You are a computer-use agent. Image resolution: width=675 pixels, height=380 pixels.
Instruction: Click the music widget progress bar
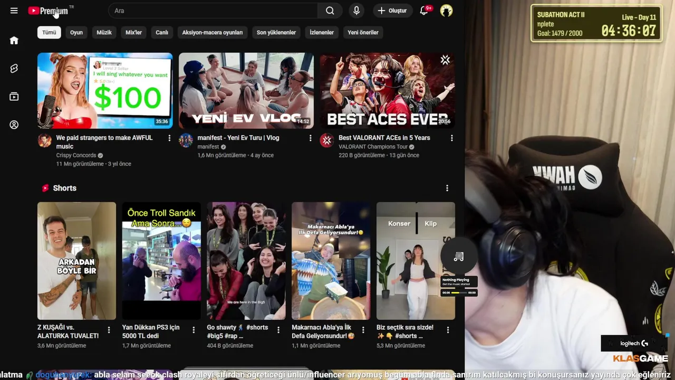[x=459, y=292]
